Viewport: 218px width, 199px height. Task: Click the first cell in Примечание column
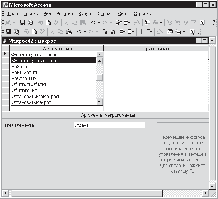point(156,55)
